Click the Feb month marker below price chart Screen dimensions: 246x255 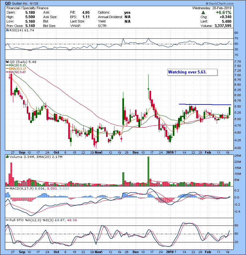point(208,152)
